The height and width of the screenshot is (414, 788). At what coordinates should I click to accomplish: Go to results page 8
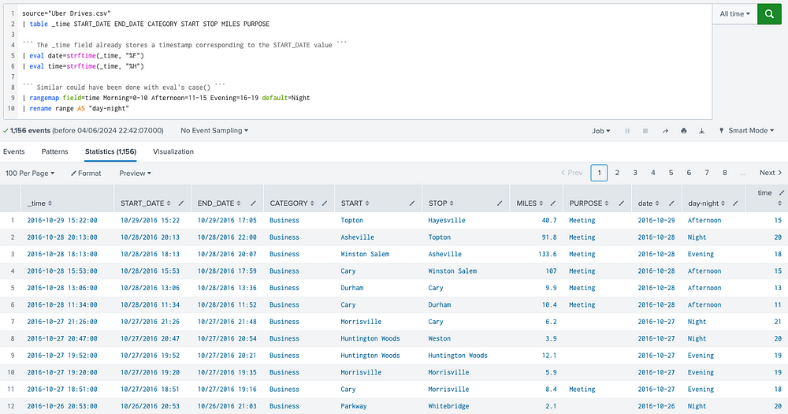click(725, 173)
